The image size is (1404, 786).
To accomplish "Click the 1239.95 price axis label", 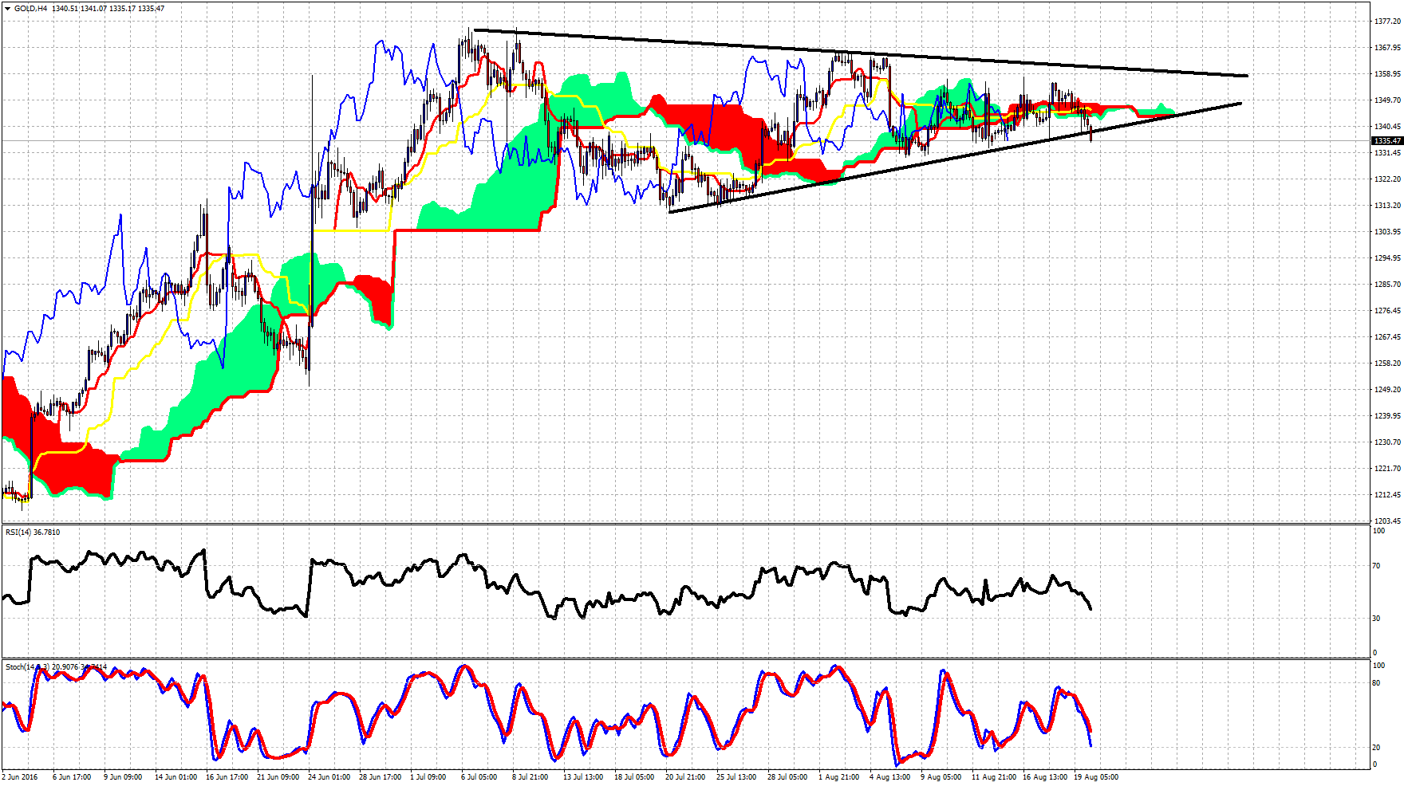I will [x=1387, y=416].
